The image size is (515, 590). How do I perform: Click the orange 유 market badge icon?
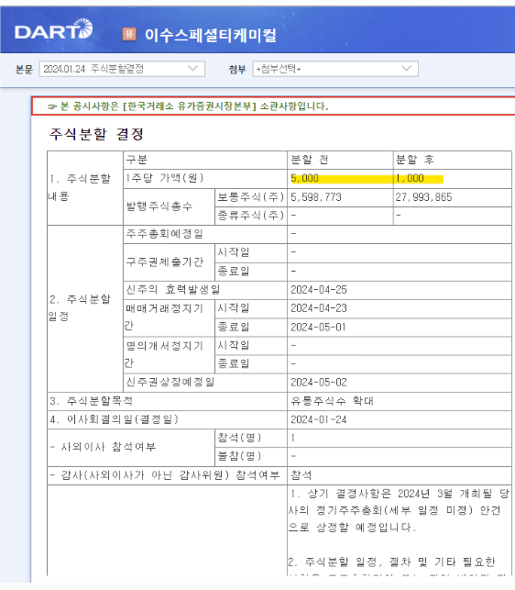[x=129, y=34]
